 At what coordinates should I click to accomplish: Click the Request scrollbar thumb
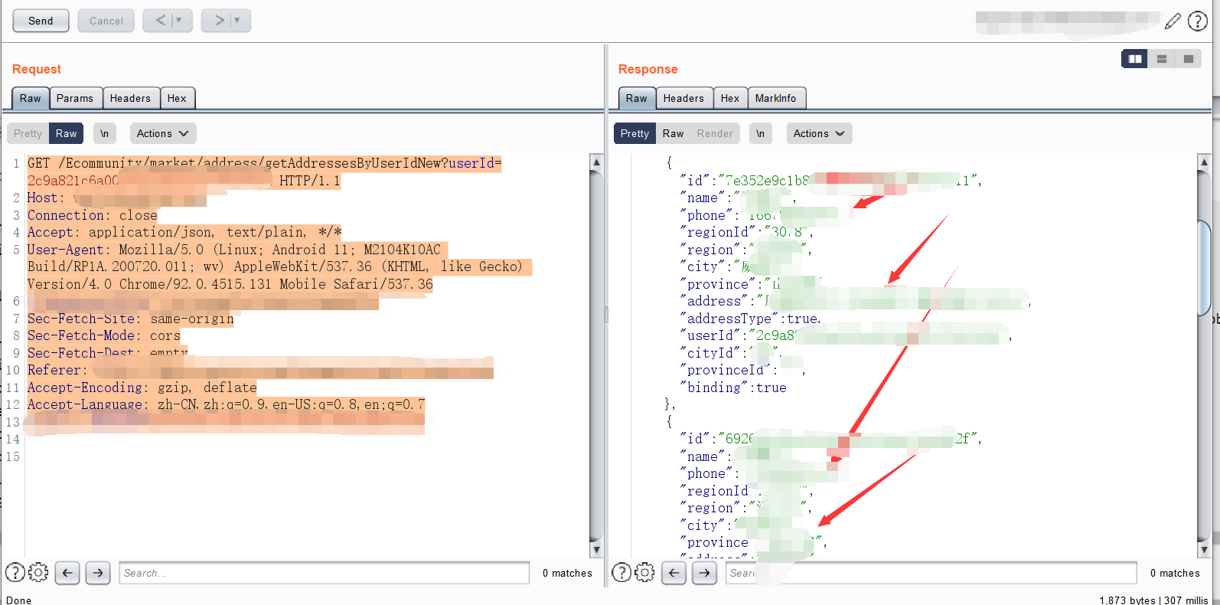[596, 355]
